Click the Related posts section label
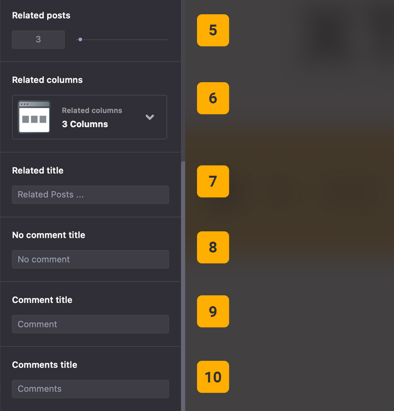Viewport: 394px width, 411px height. (x=41, y=15)
